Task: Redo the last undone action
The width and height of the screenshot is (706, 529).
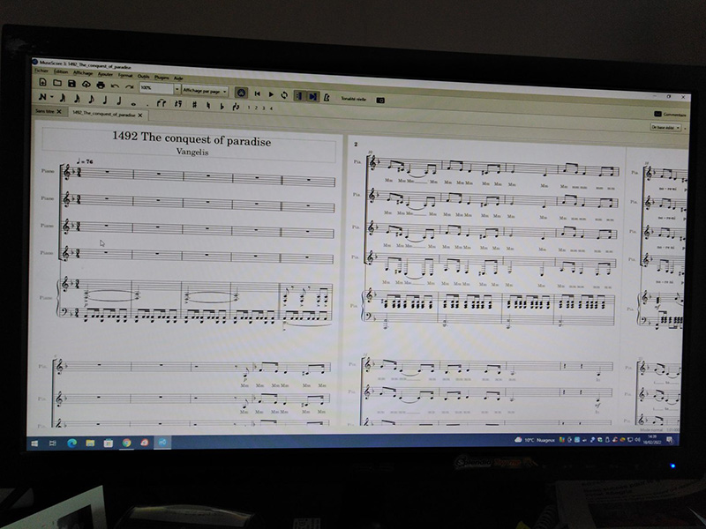Action: point(130,86)
